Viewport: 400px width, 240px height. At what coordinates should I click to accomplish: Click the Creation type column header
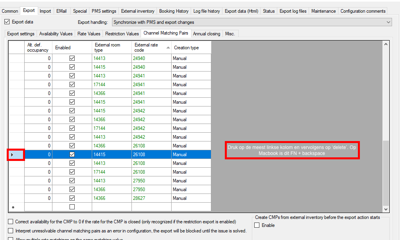(x=191, y=48)
